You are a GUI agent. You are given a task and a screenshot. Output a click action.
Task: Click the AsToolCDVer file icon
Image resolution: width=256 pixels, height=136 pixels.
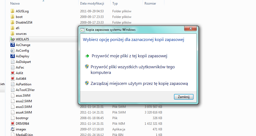12,90
